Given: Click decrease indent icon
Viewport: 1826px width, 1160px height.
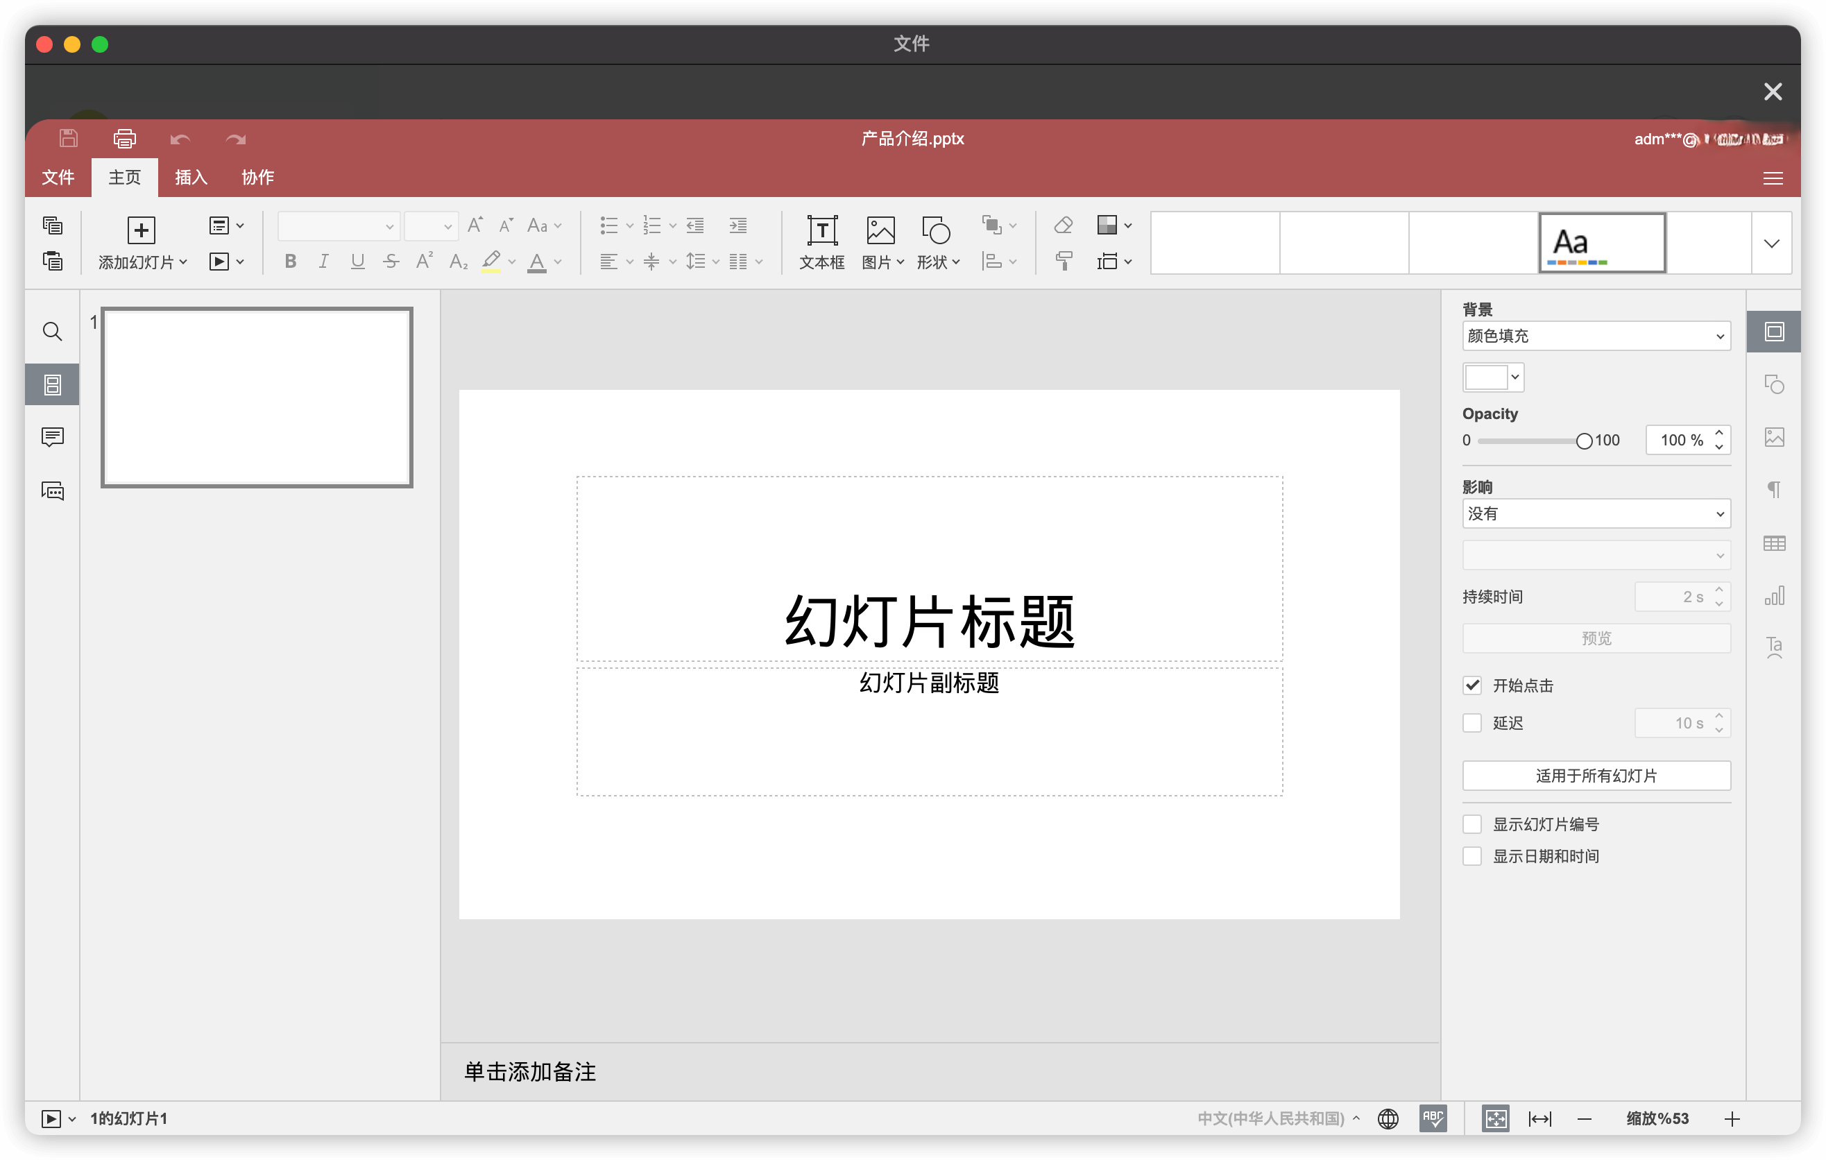Looking at the screenshot, I should pyautogui.click(x=695, y=225).
